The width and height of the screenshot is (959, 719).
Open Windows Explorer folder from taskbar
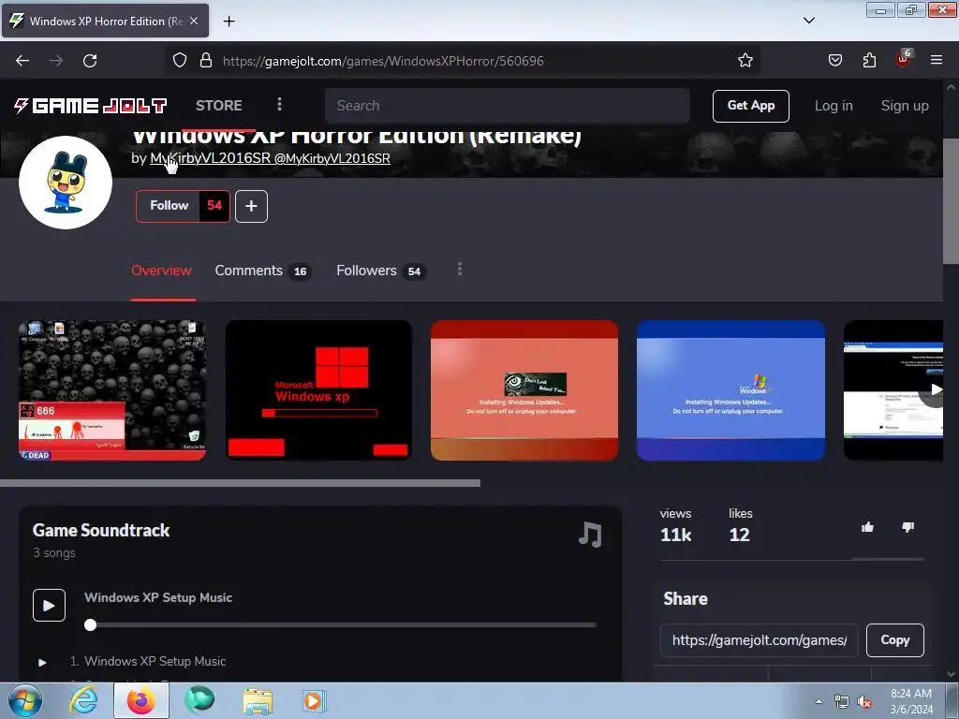[258, 700]
